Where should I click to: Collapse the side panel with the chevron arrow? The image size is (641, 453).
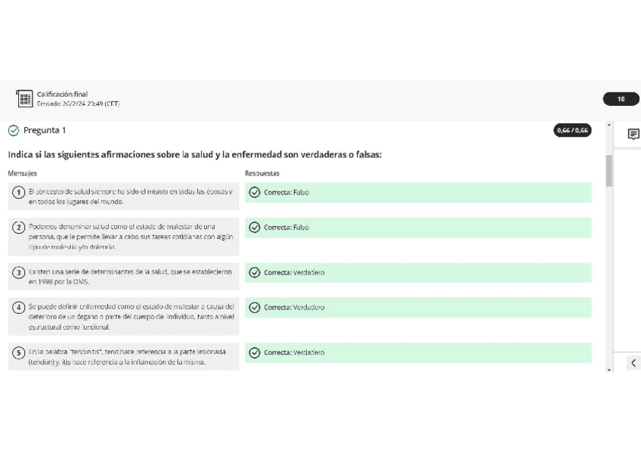[x=633, y=363]
